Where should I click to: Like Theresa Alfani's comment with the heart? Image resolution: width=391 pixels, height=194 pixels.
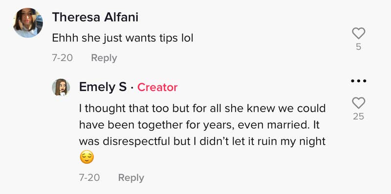(358, 33)
